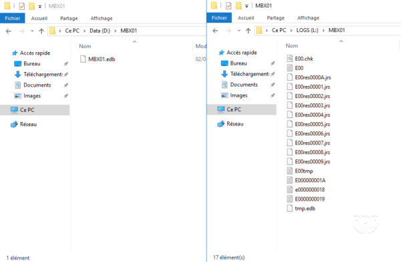Click Ce PC breadcrumb in left address bar

pos(72,31)
